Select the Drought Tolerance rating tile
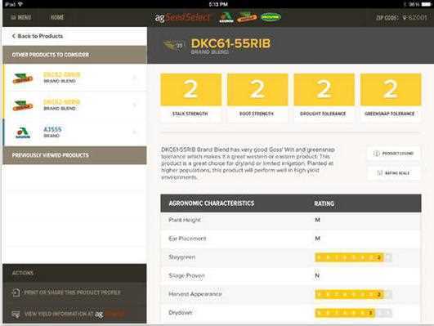The width and height of the screenshot is (434, 326). point(324,97)
